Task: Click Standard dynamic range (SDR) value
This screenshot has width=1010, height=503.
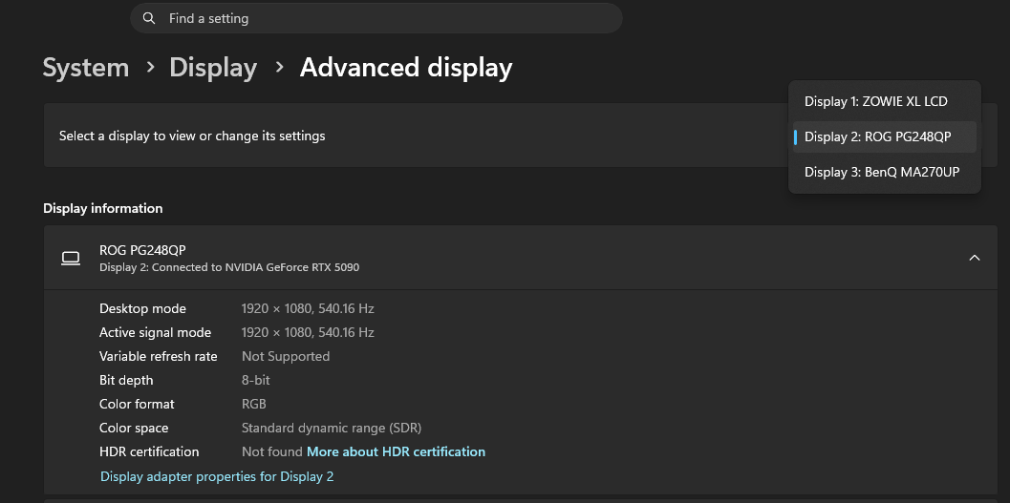Action: tap(332, 428)
